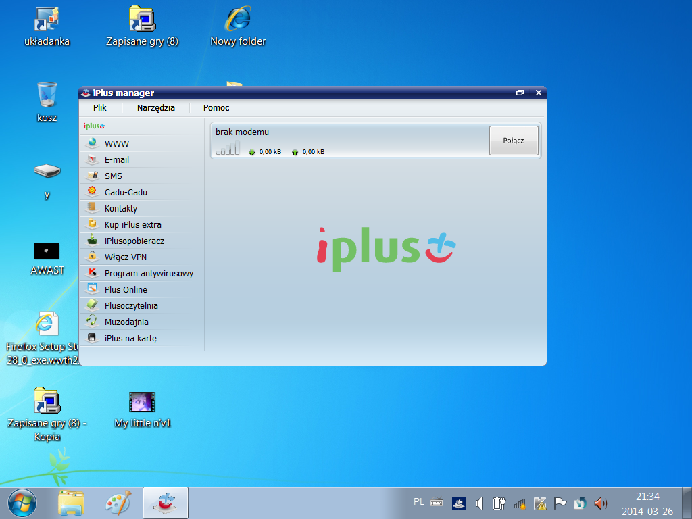Select the układanka desktop shortcut
The width and height of the screenshot is (692, 519).
(x=47, y=26)
